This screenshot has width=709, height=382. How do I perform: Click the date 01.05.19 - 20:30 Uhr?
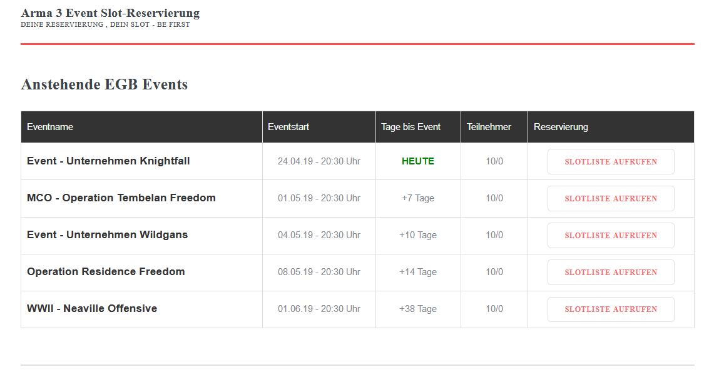[319, 198]
